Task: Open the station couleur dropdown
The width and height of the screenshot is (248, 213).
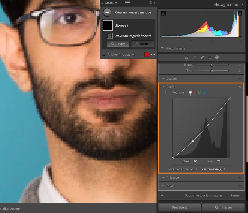Action: pyautogui.click(x=11, y=208)
